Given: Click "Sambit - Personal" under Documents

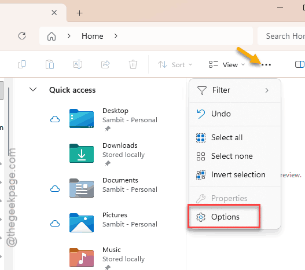Looking at the screenshot, I should (x=130, y=189).
